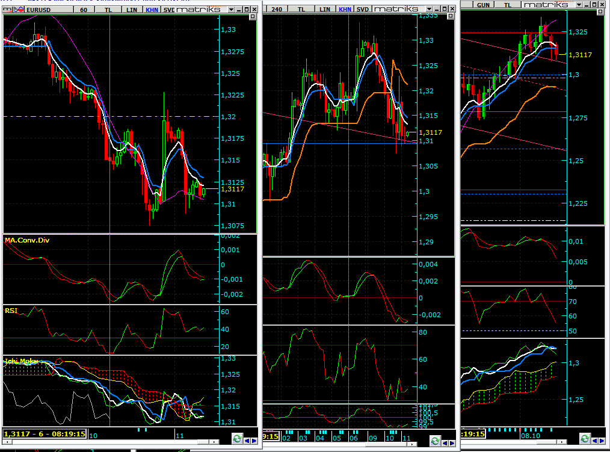610x452 pixels.
Task: Toggle KHN in the 240 window
Action: 345,9
